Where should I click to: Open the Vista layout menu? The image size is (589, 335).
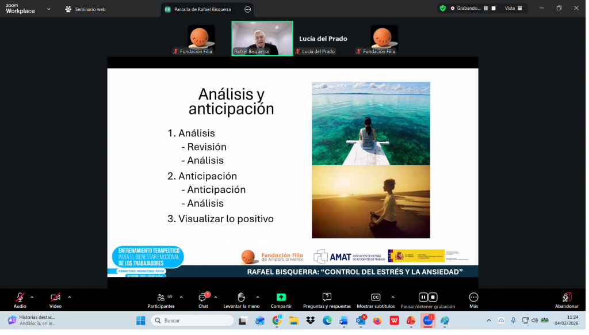pos(513,8)
